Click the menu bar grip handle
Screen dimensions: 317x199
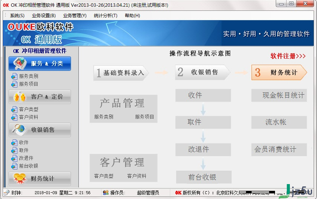click(x=6, y=16)
